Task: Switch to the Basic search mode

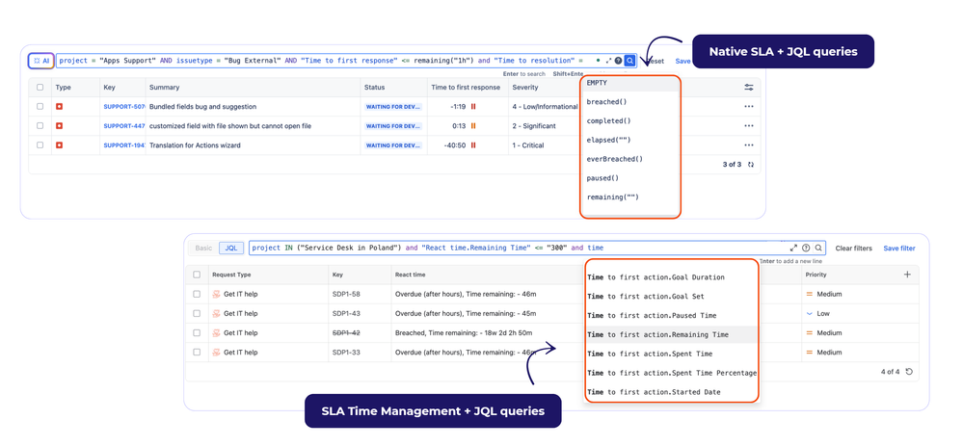Action: point(203,249)
